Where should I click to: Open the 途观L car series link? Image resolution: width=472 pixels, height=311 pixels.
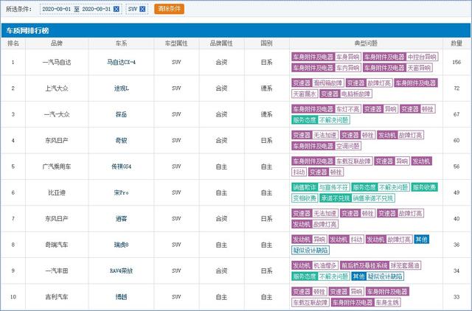121,88
